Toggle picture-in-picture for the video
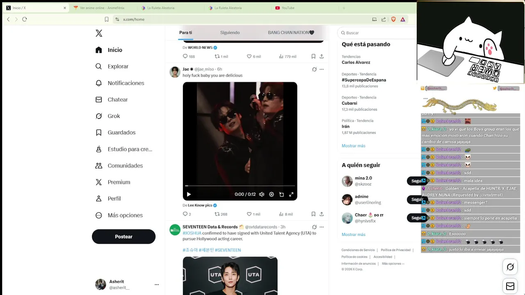Screen dimensions: 525x295 coord(281,194)
